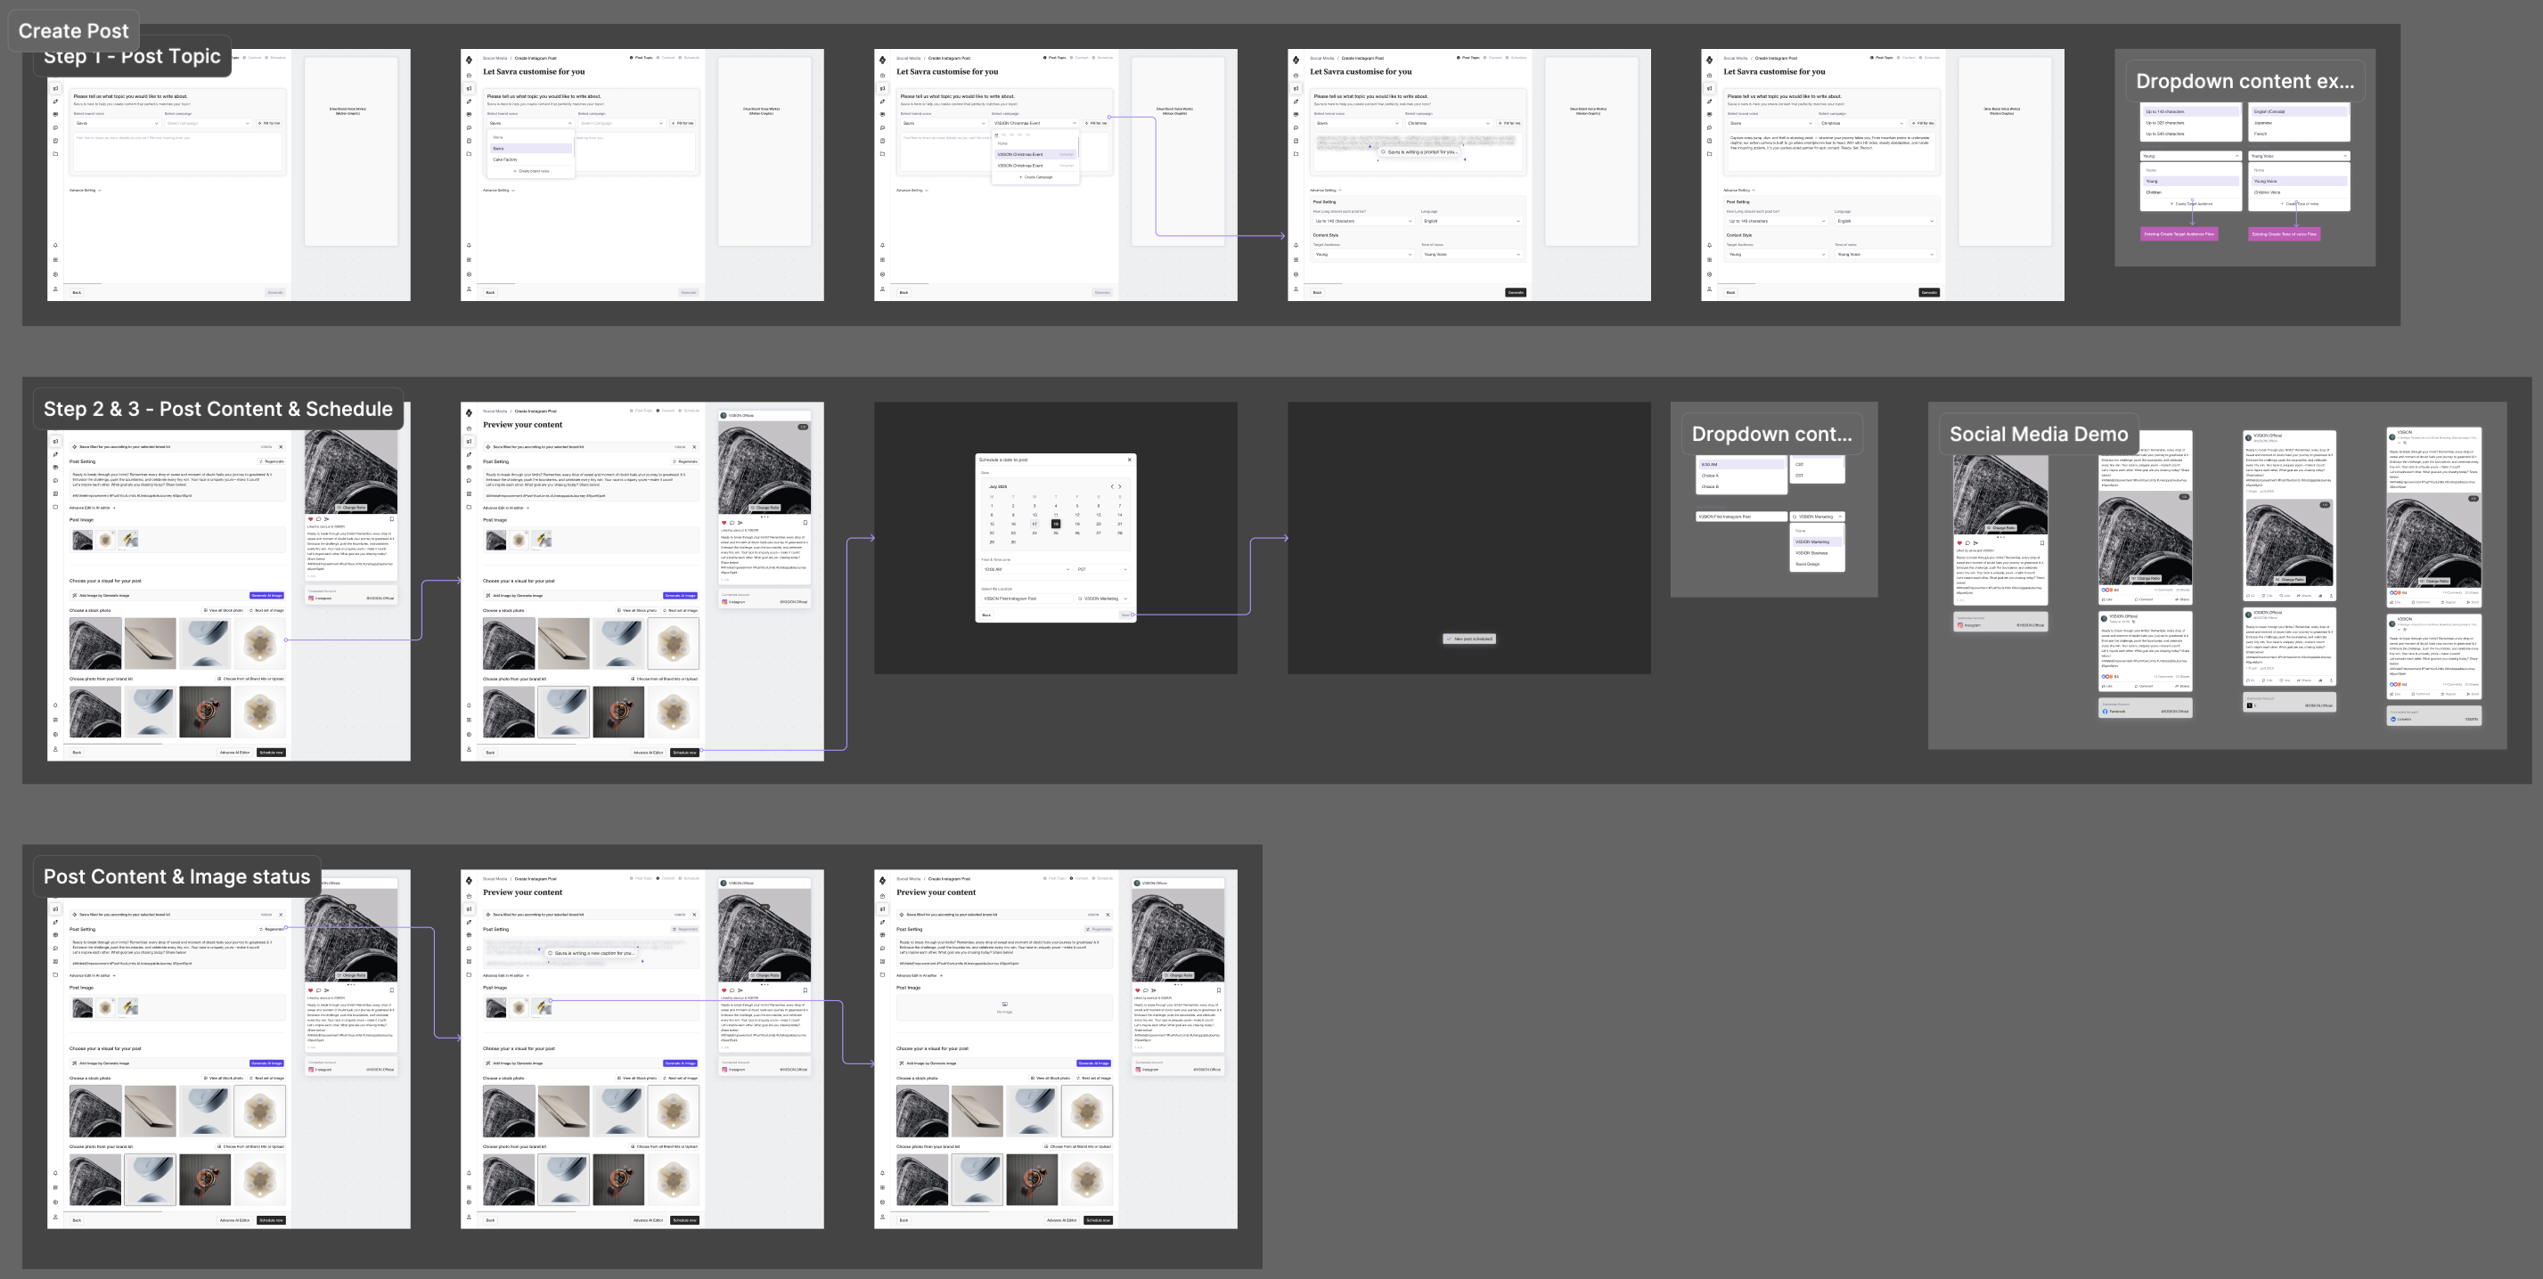The image size is (2543, 1279).
Task: Click comment icon in first Step 2 preview
Action: pos(318,519)
